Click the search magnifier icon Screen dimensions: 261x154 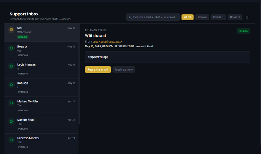coord(130,17)
